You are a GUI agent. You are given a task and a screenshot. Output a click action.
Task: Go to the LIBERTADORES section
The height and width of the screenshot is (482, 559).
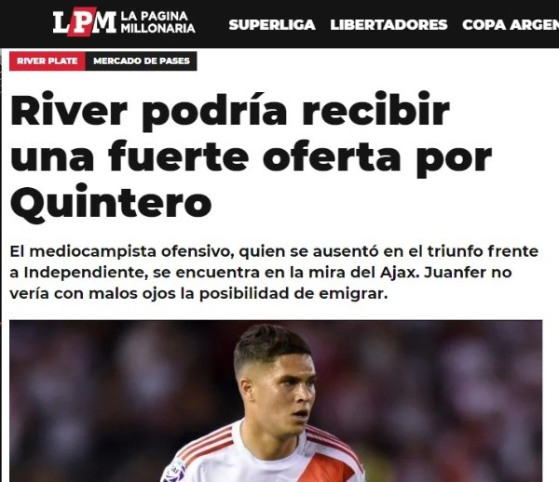(x=389, y=24)
